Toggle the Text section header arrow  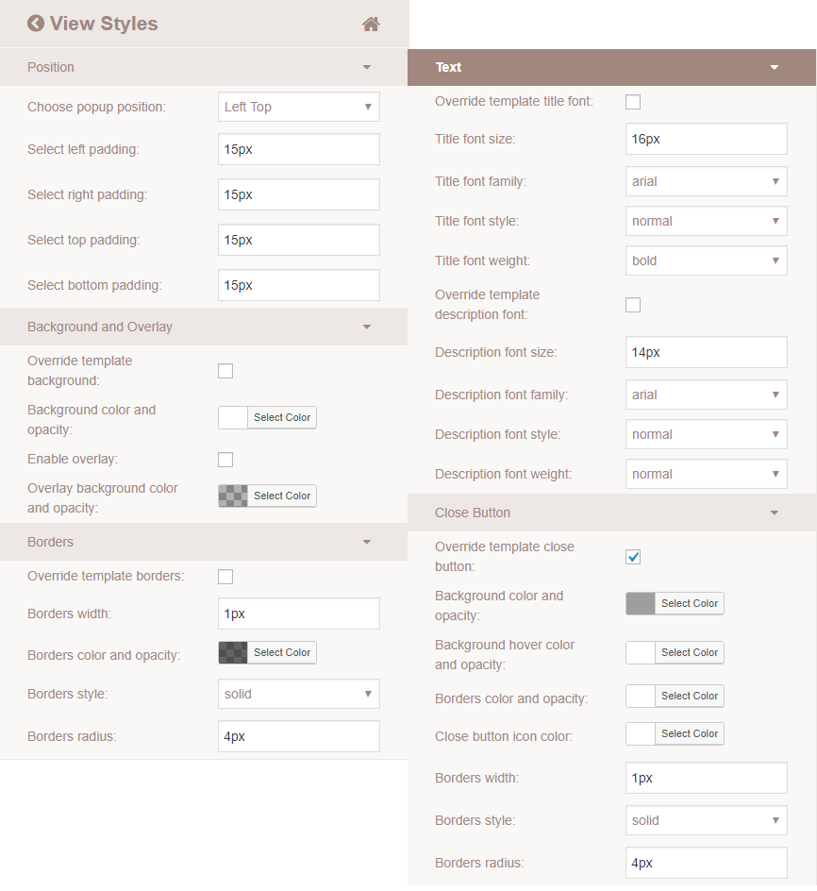(775, 67)
